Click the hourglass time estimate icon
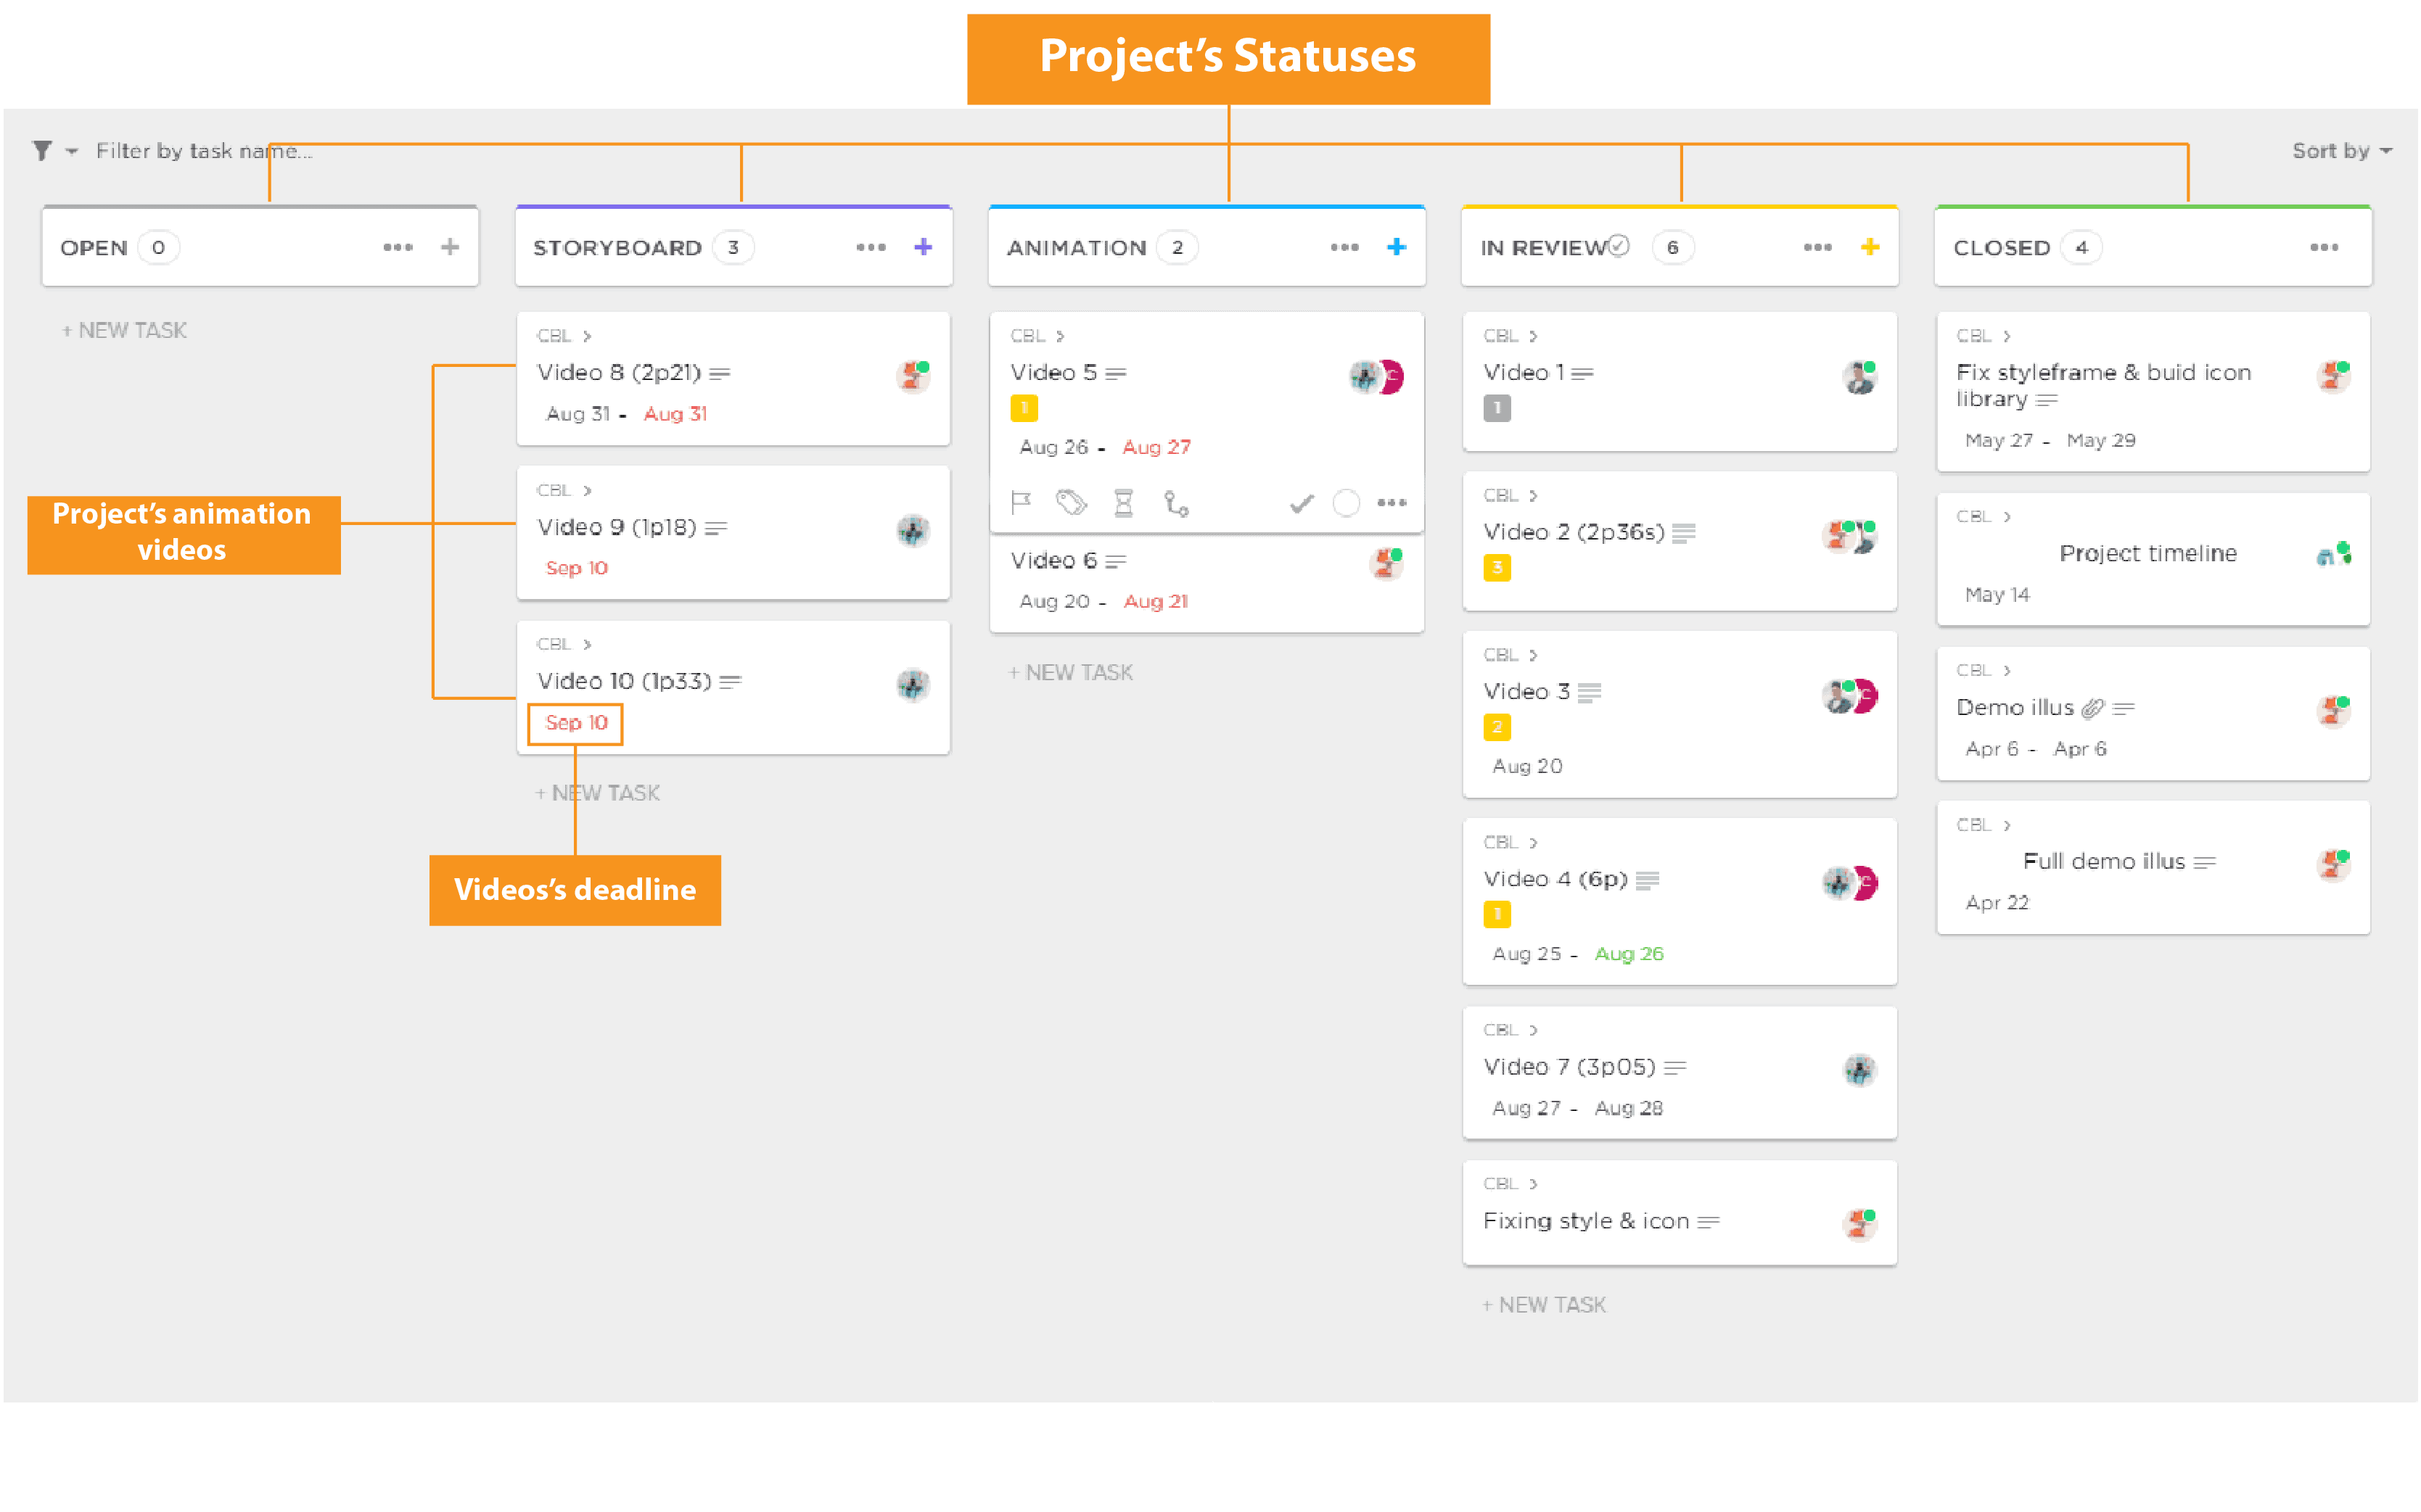Screen dimensions: 2421x1512 [1124, 503]
